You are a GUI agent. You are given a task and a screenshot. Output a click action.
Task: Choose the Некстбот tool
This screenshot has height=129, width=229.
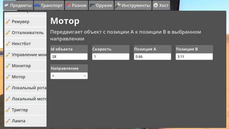[25, 44]
